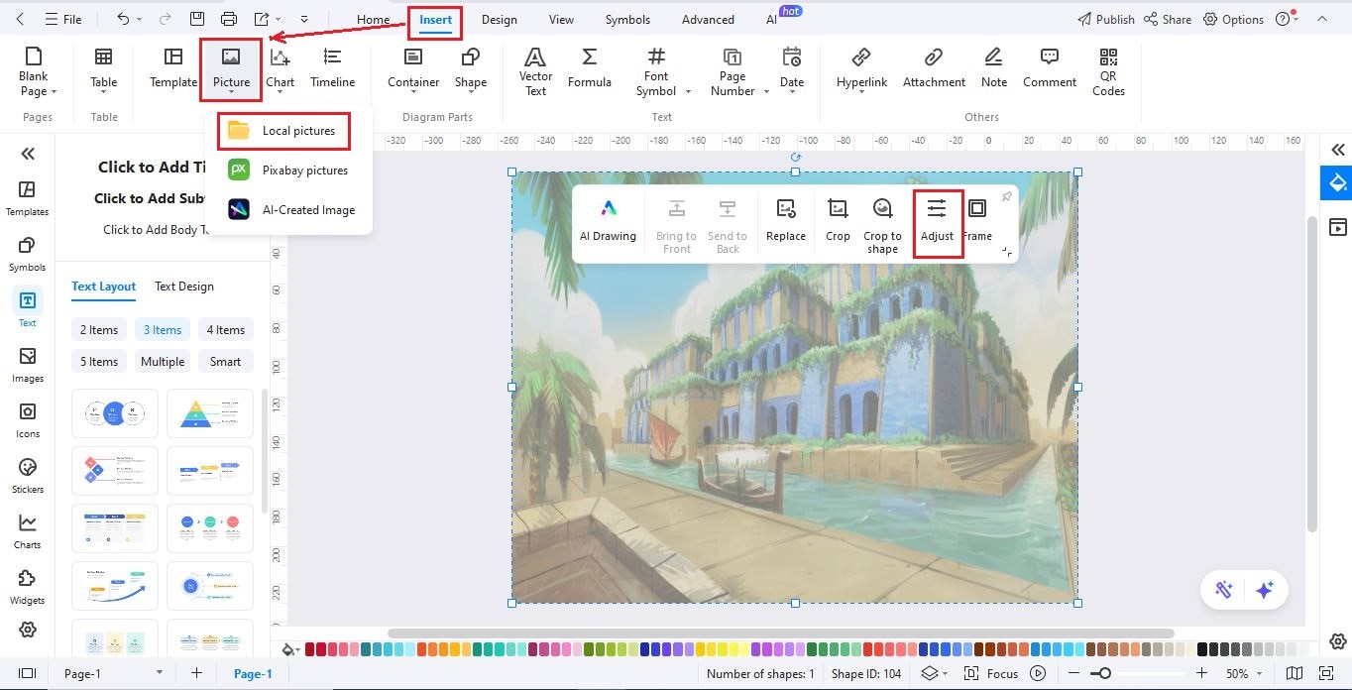The width and height of the screenshot is (1352, 690).
Task: Pin the floating image toolbar
Action: tap(1007, 196)
